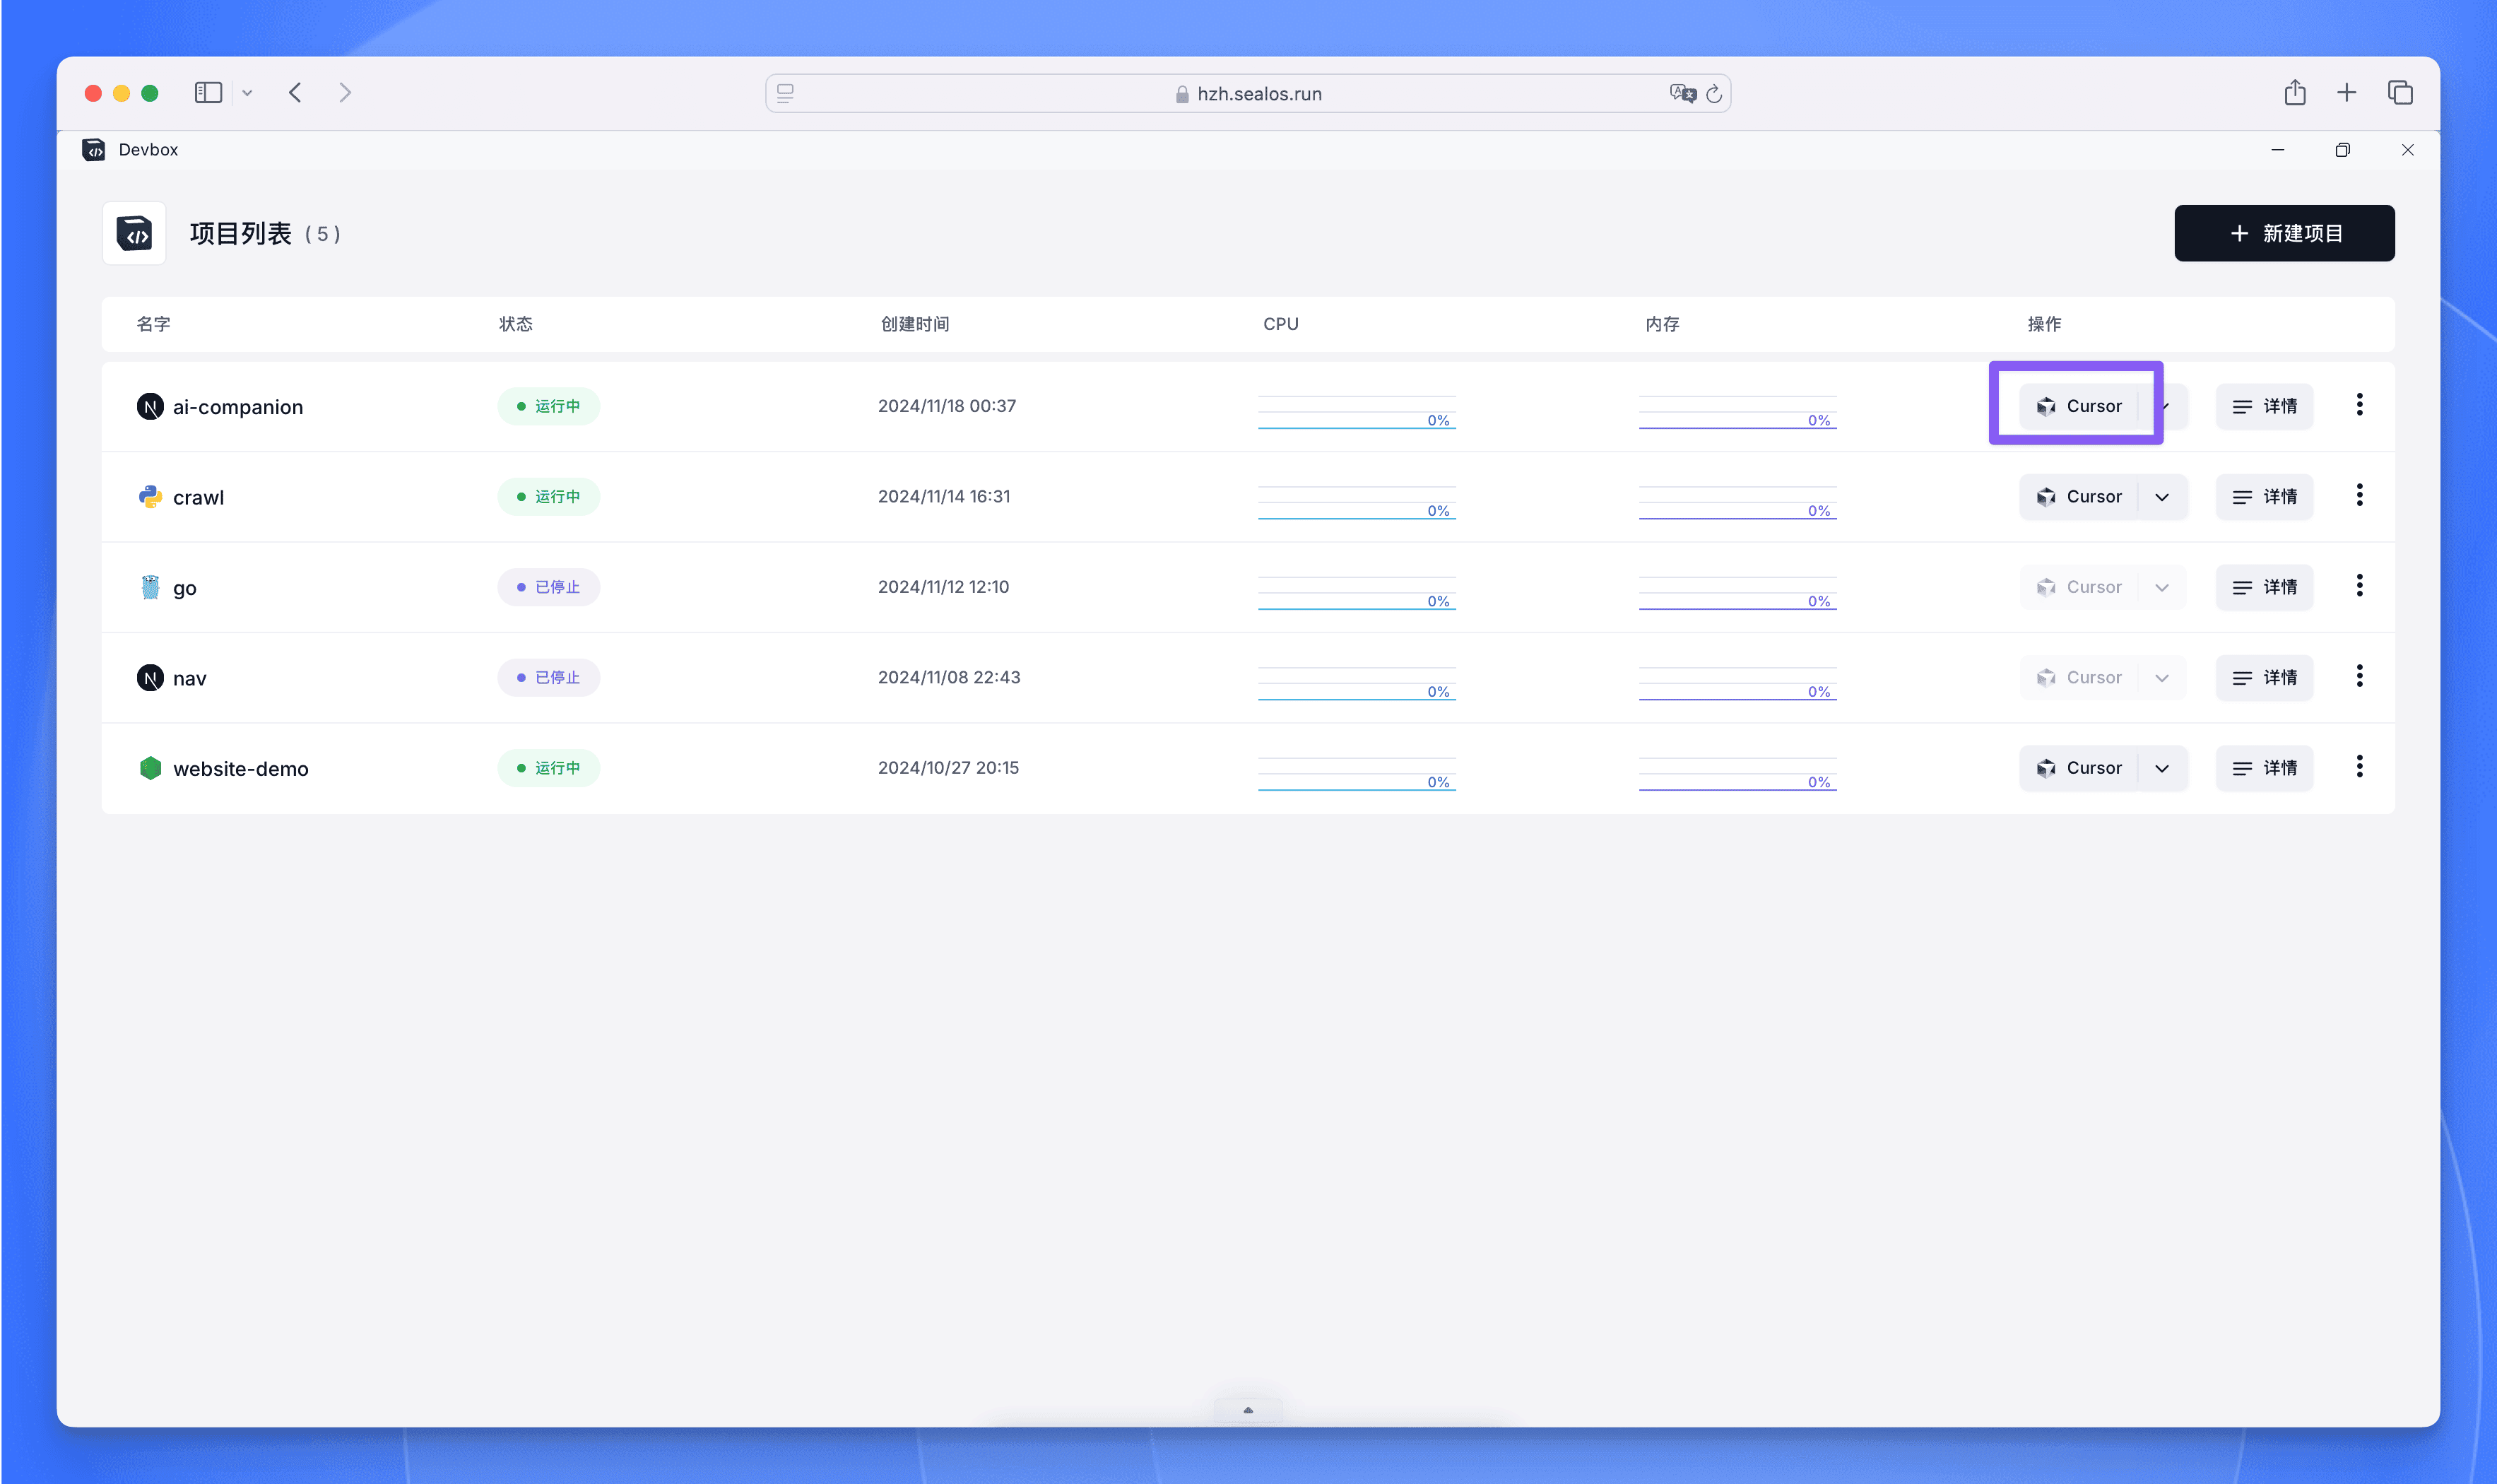Click the Devbox logo beside 项目列表

pos(134,233)
